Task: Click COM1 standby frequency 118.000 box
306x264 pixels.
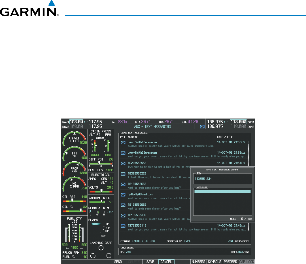Action: coord(238,122)
